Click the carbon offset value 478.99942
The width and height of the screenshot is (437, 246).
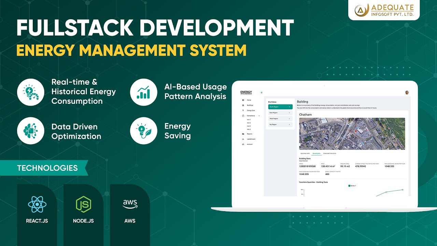click(361, 166)
